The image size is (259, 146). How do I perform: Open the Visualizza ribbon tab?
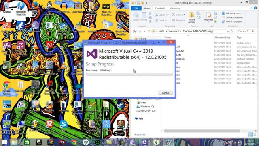(x=175, y=8)
